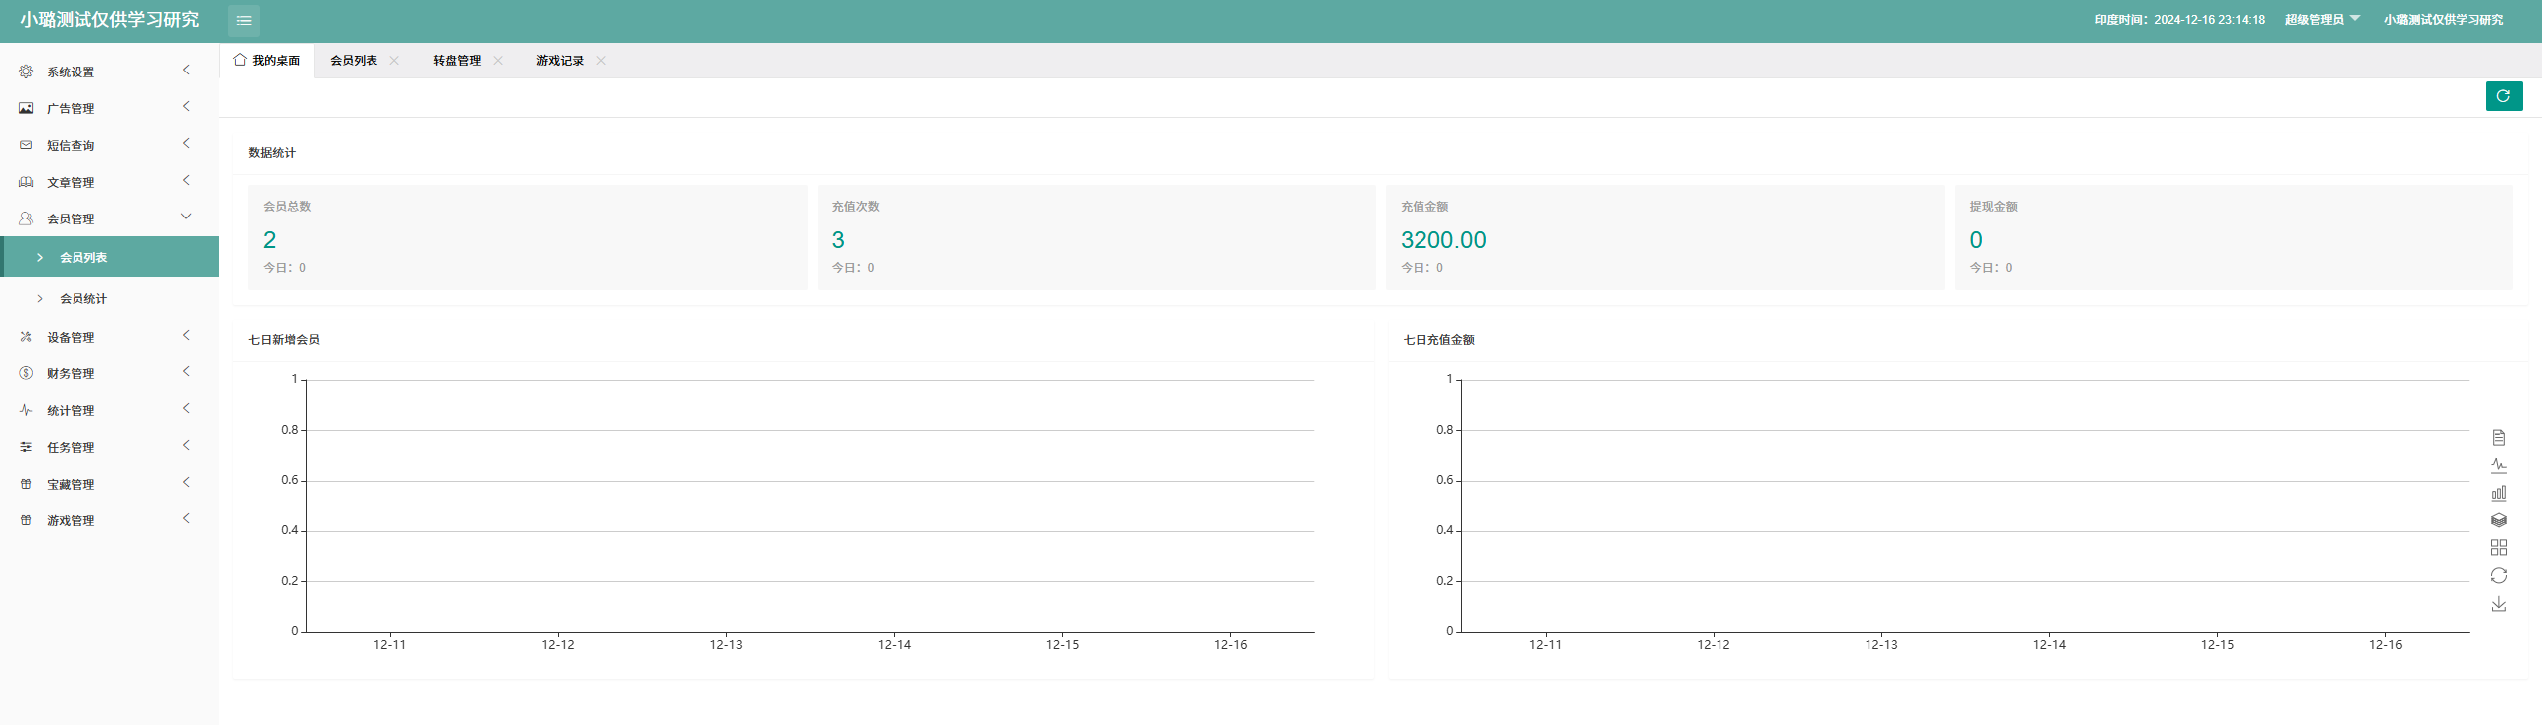Click the 财务管理 dollar icon
The width and height of the screenshot is (2542, 725).
pyautogui.click(x=26, y=373)
